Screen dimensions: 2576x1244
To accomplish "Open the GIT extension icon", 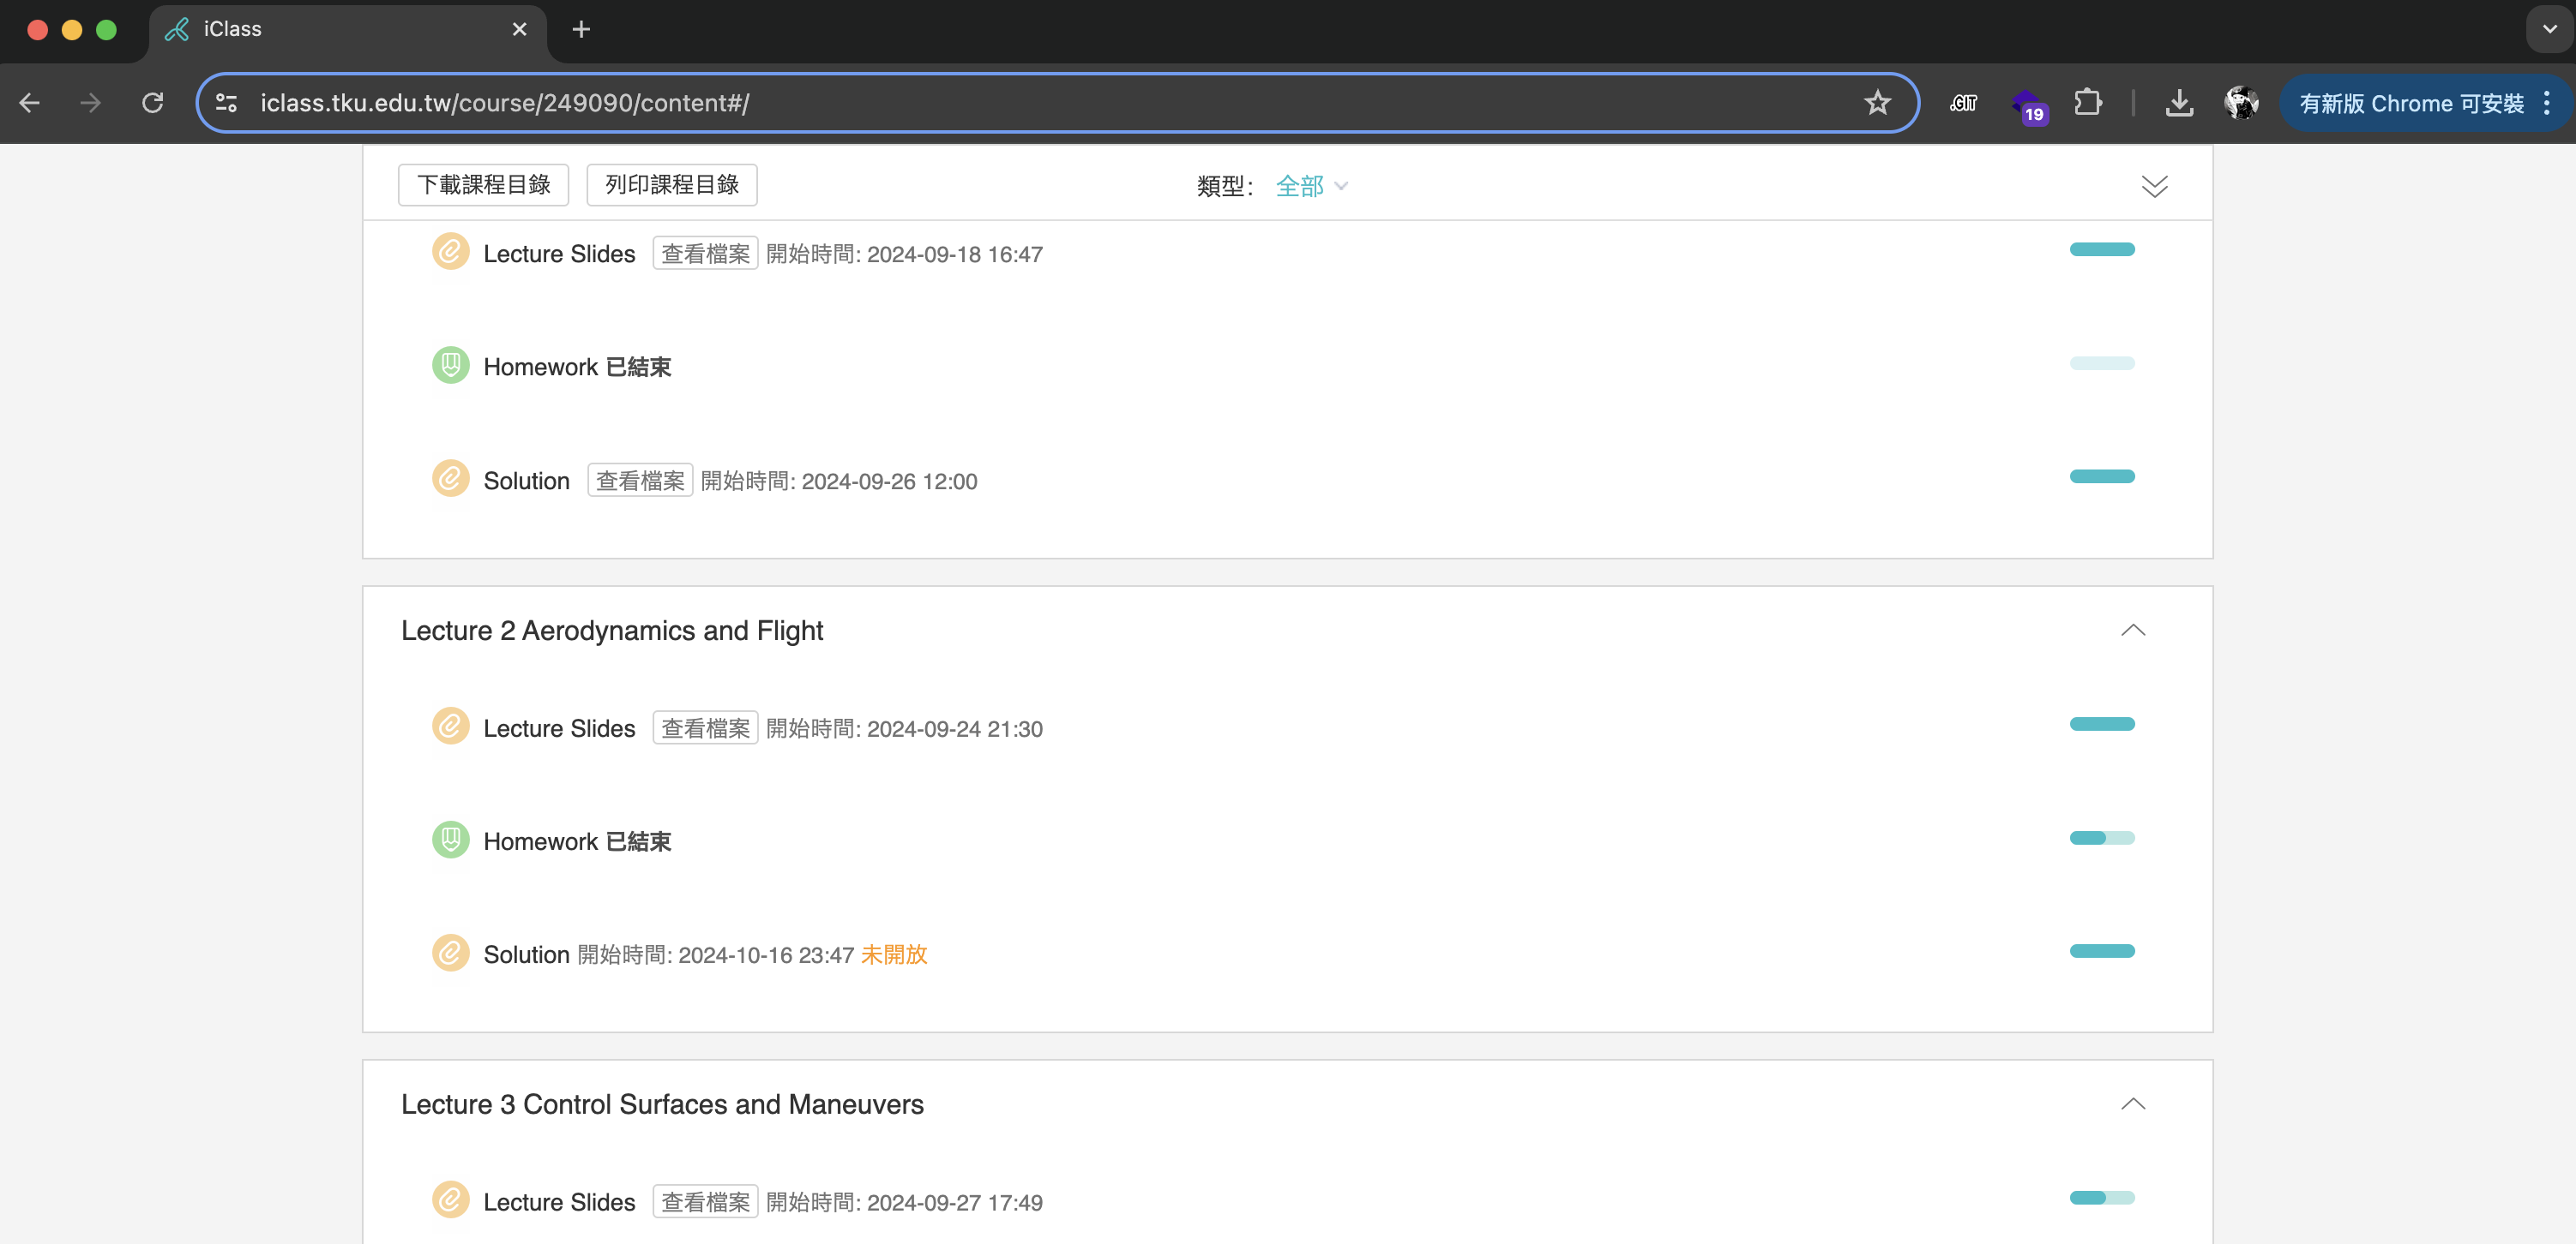I will point(1963,103).
